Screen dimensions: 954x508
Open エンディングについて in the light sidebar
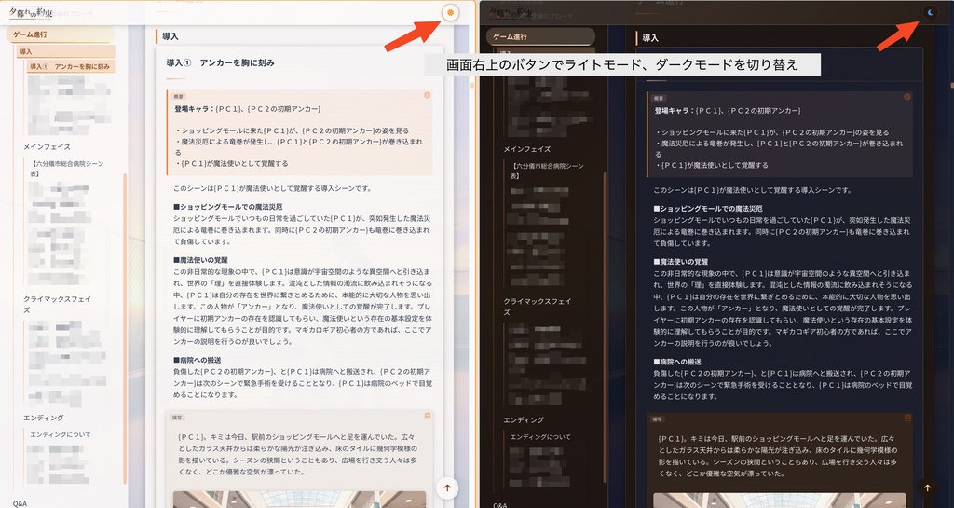pos(61,434)
